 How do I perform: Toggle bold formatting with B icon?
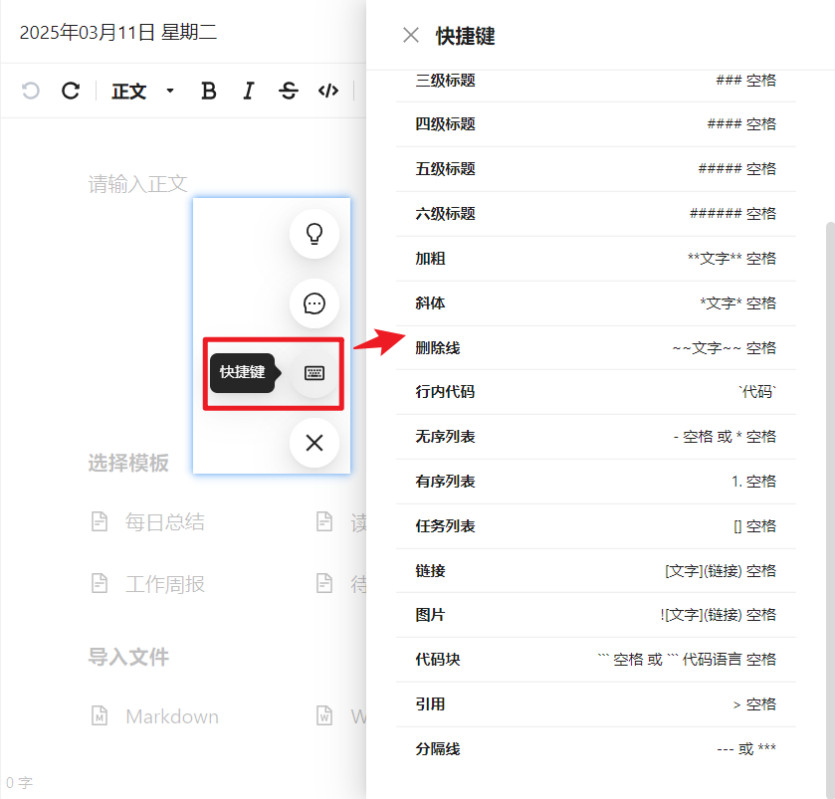[209, 91]
